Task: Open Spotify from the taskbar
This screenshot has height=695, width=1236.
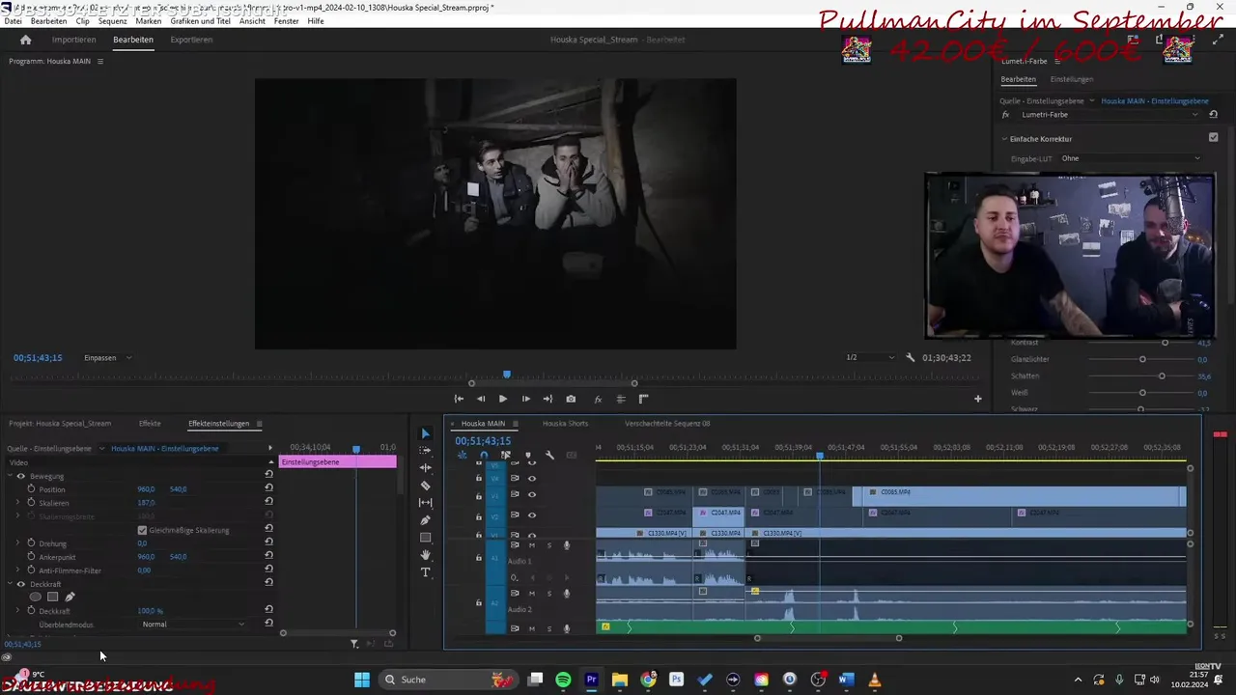Action: click(563, 680)
